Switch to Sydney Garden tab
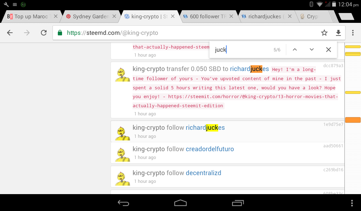Viewport: 361px width, 211px height. 91,17
